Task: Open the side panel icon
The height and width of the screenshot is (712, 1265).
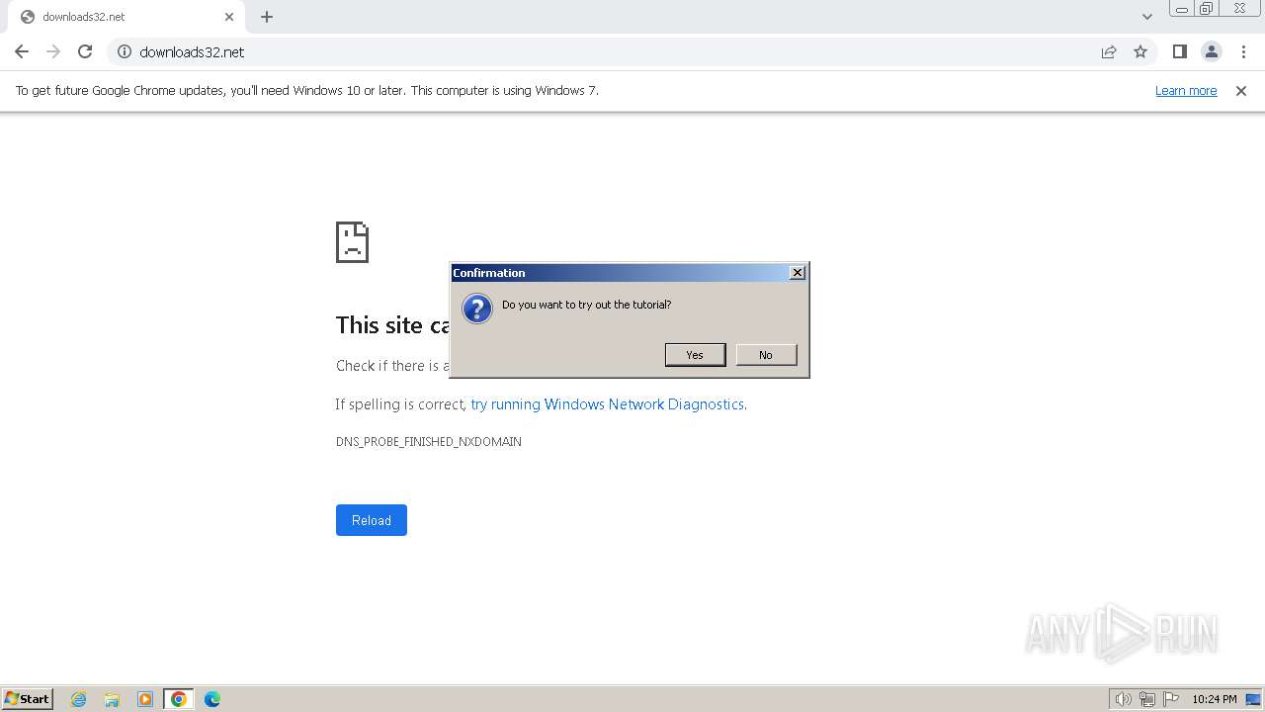Action: click(x=1179, y=51)
